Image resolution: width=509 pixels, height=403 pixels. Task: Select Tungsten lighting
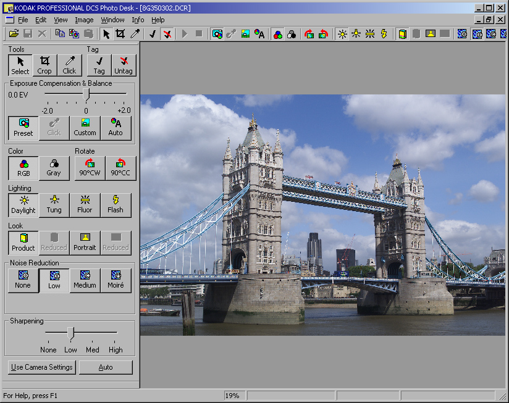click(x=54, y=205)
